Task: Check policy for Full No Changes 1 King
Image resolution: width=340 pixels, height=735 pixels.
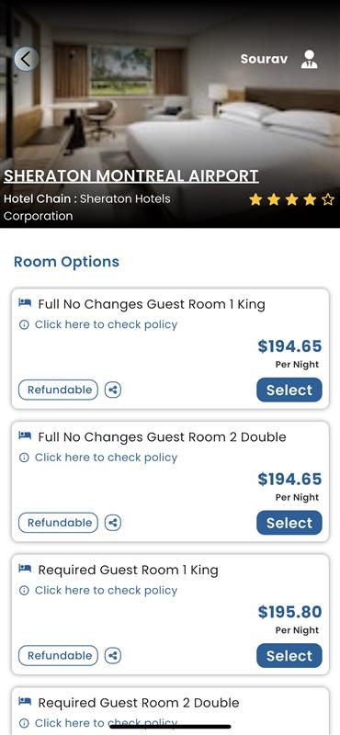Action: 106,325
